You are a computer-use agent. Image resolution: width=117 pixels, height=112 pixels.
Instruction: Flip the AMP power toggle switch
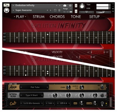coord(102,87)
